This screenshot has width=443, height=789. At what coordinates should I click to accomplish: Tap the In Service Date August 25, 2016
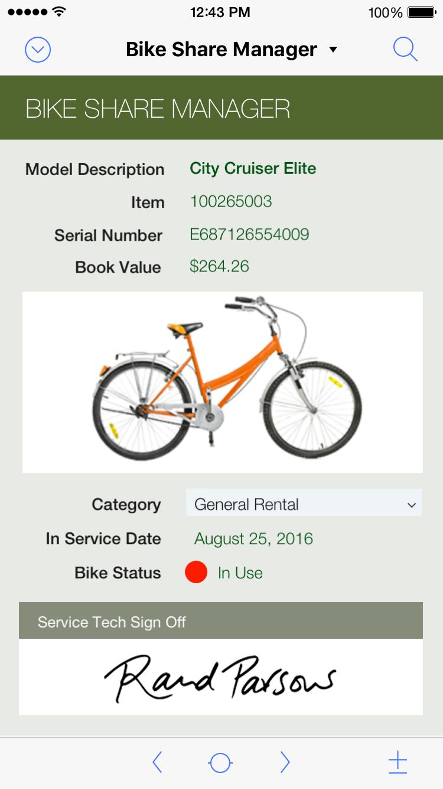253,539
